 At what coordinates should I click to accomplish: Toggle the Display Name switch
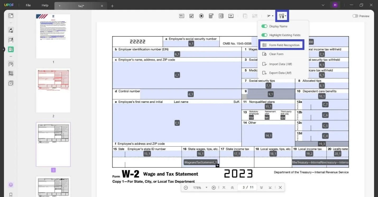(264, 26)
